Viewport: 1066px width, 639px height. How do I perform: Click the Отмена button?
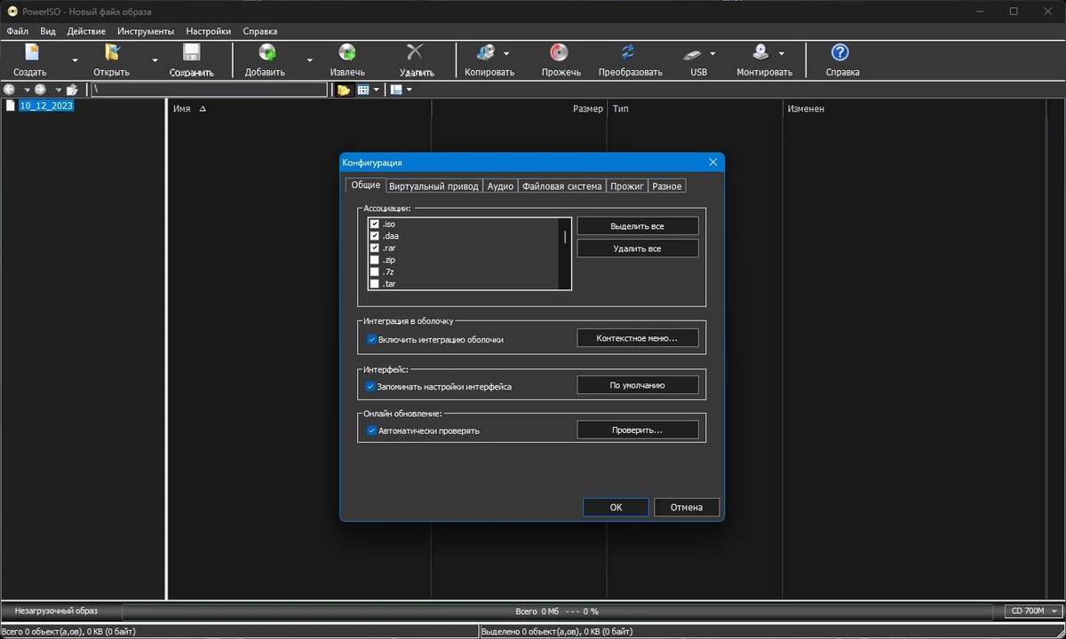pos(687,507)
